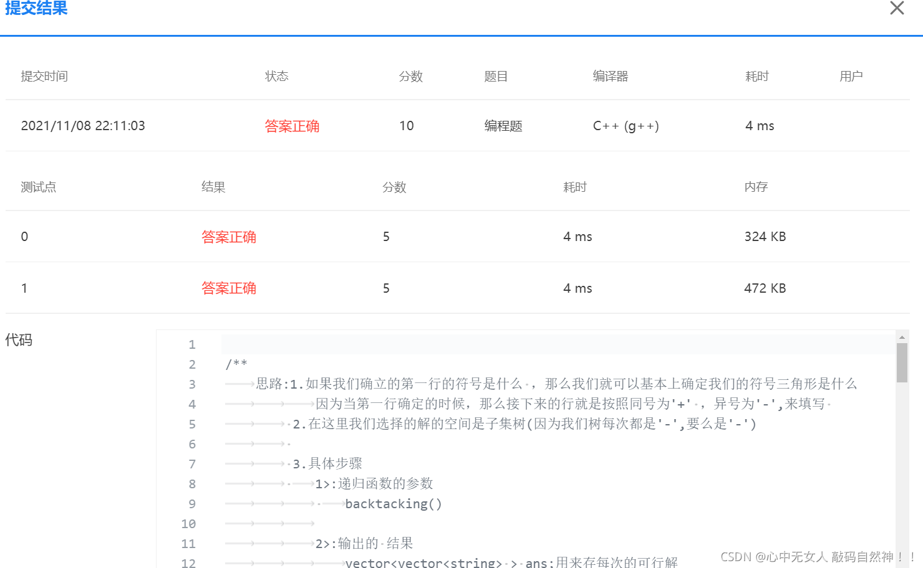Select the timestamp 2021/11/08 22:11:03
The image size is (923, 568).
(83, 125)
